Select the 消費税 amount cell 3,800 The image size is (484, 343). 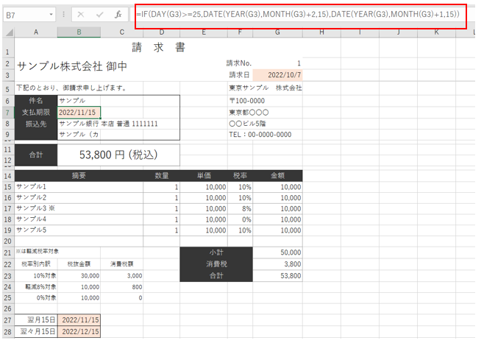[277, 264]
